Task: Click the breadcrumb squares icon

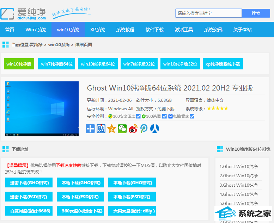Action: (x=6, y=44)
